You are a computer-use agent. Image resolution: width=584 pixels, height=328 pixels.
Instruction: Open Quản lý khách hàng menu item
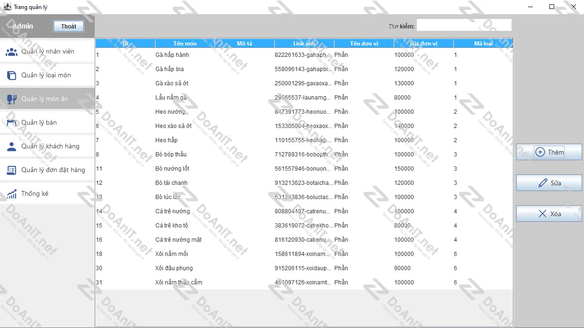coord(50,146)
